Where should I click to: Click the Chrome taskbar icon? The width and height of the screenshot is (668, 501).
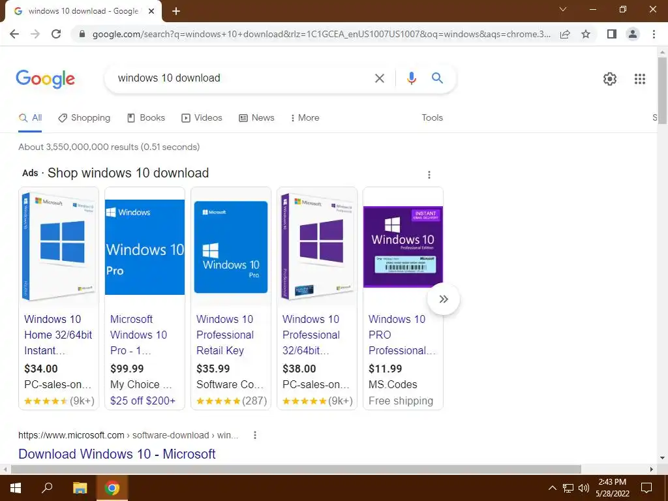[x=112, y=488]
